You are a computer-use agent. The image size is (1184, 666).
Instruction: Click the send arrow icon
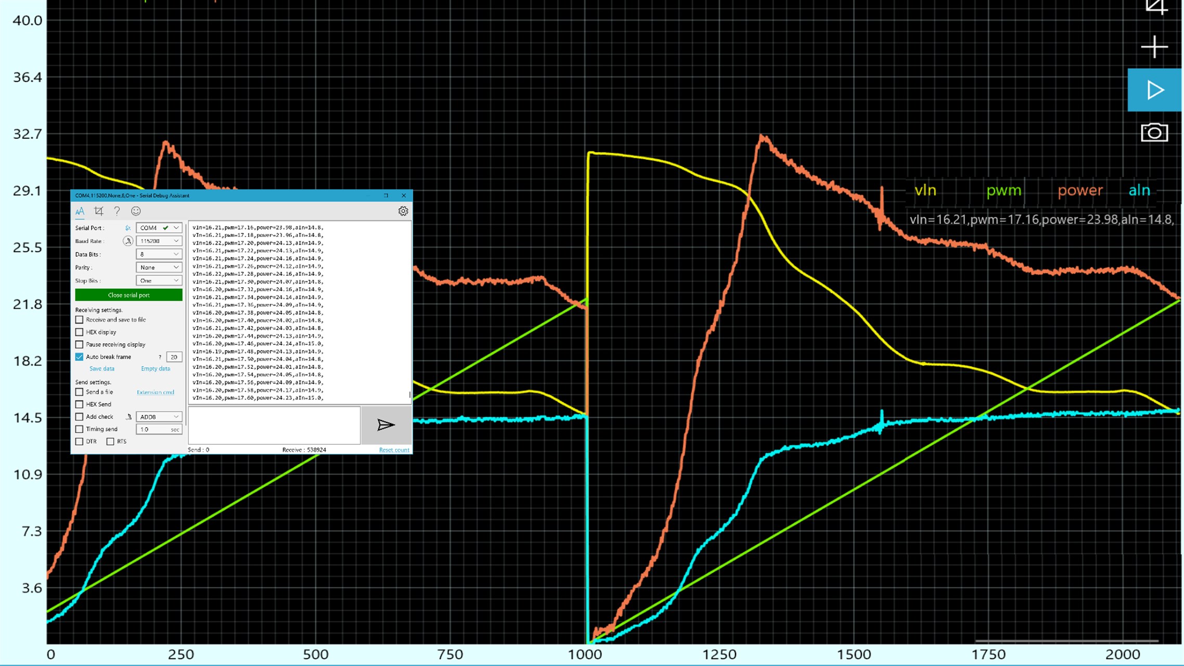(x=385, y=425)
